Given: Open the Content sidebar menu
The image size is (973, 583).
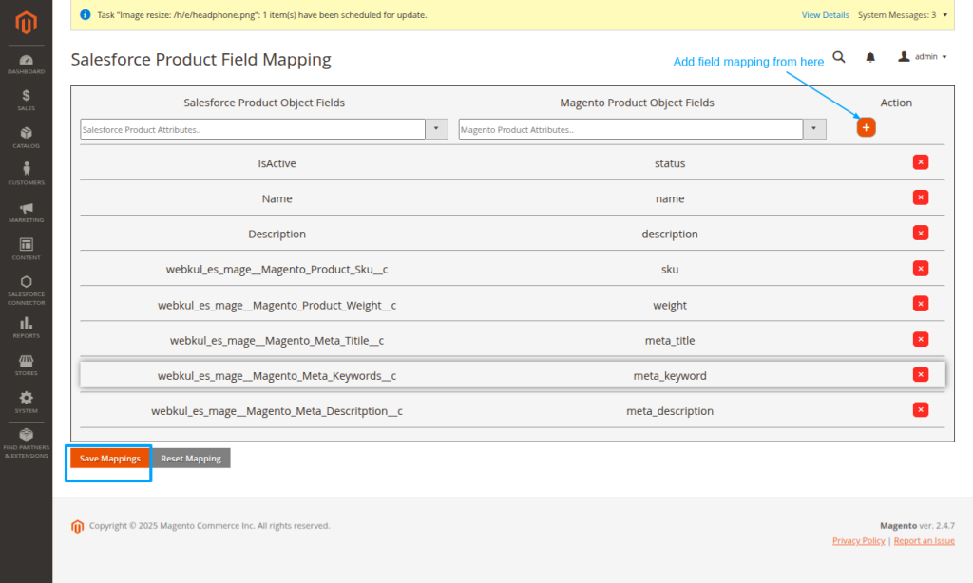Looking at the screenshot, I should coord(26,250).
